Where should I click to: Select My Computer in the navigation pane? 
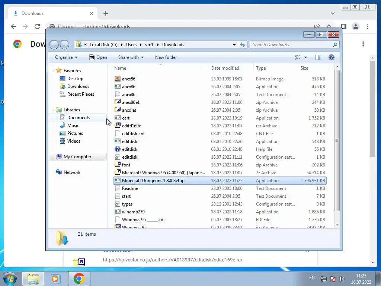78,157
